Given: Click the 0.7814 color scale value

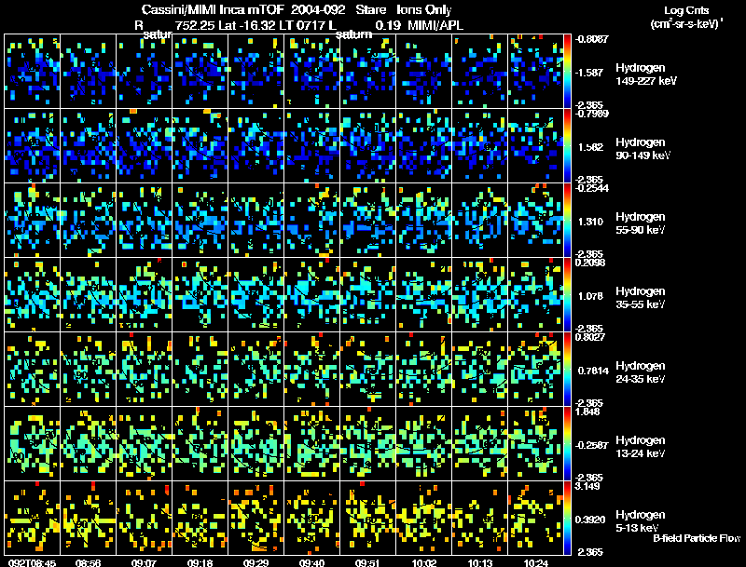Looking at the screenshot, I should [593, 371].
